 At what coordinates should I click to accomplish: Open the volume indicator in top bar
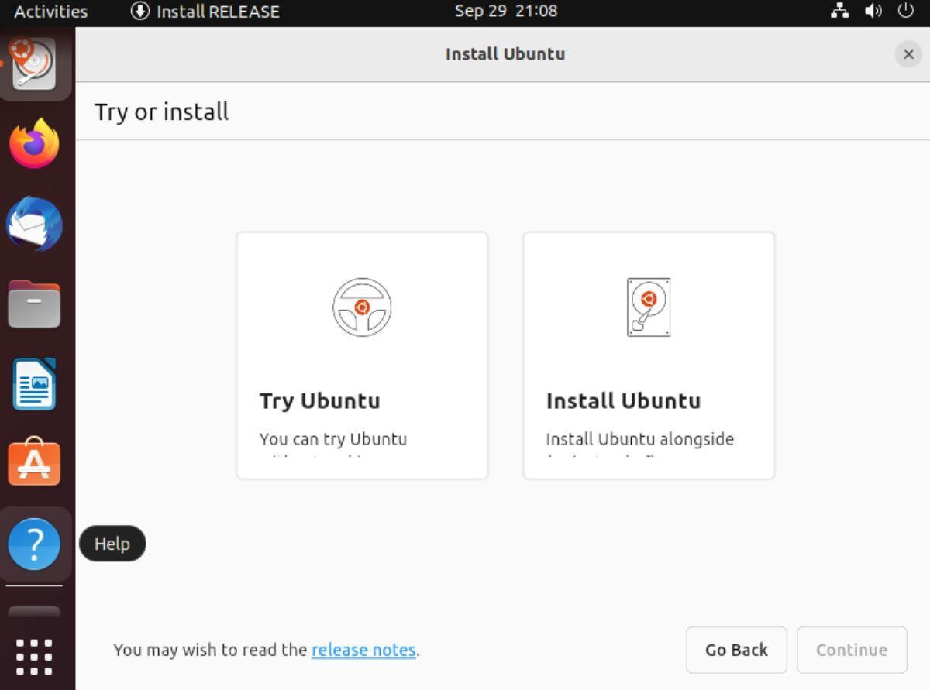coord(873,12)
